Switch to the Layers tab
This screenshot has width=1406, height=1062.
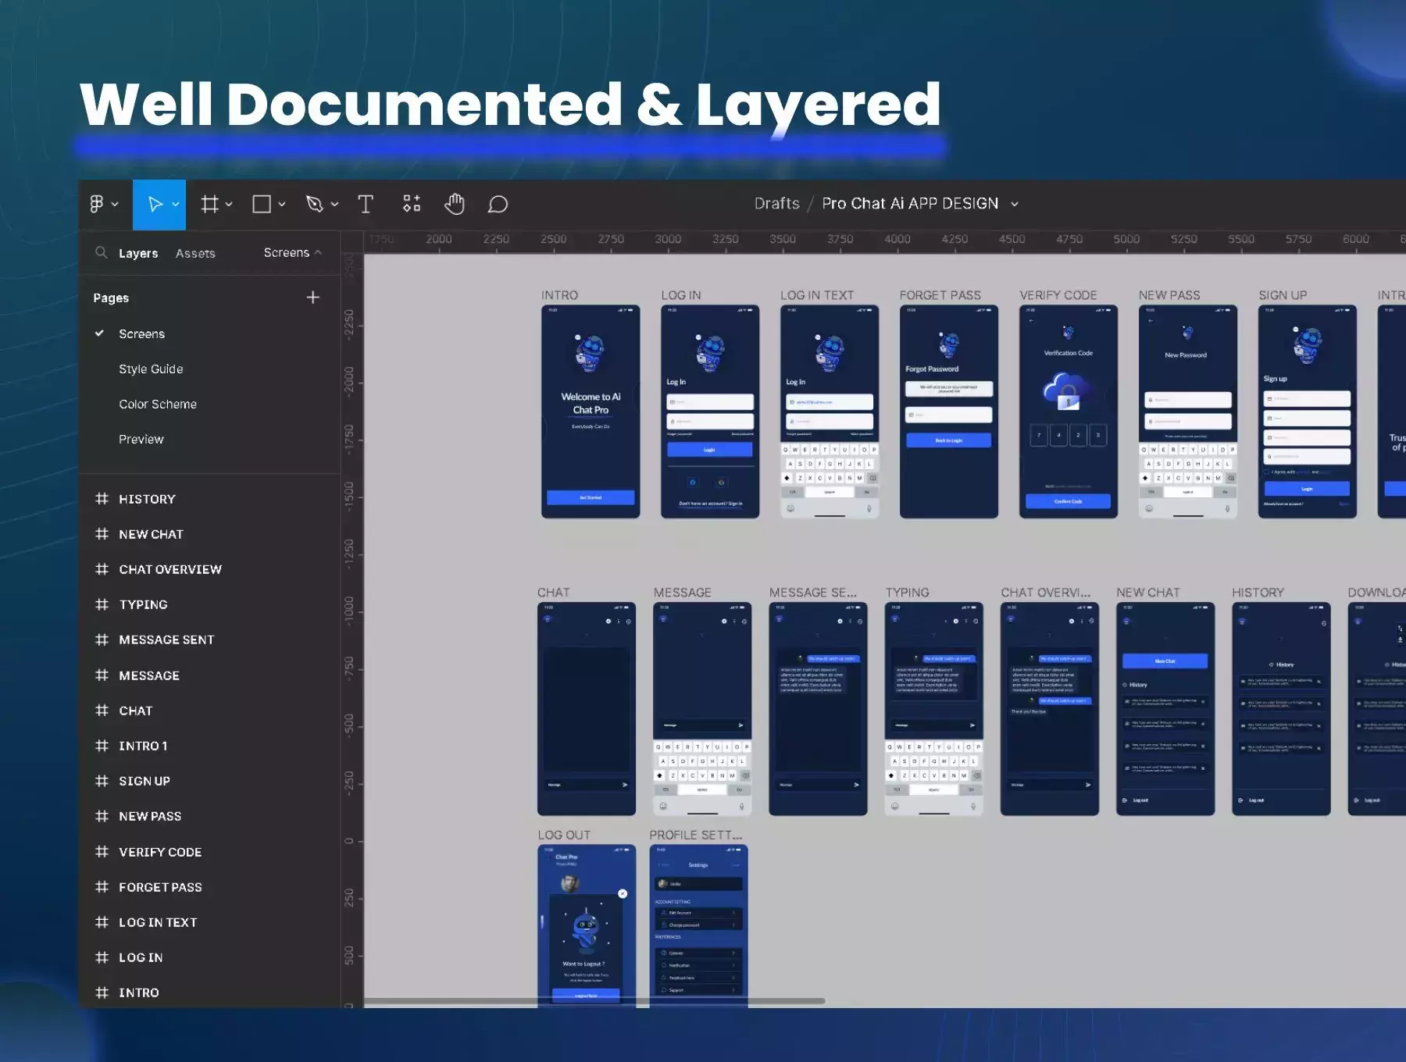138,253
